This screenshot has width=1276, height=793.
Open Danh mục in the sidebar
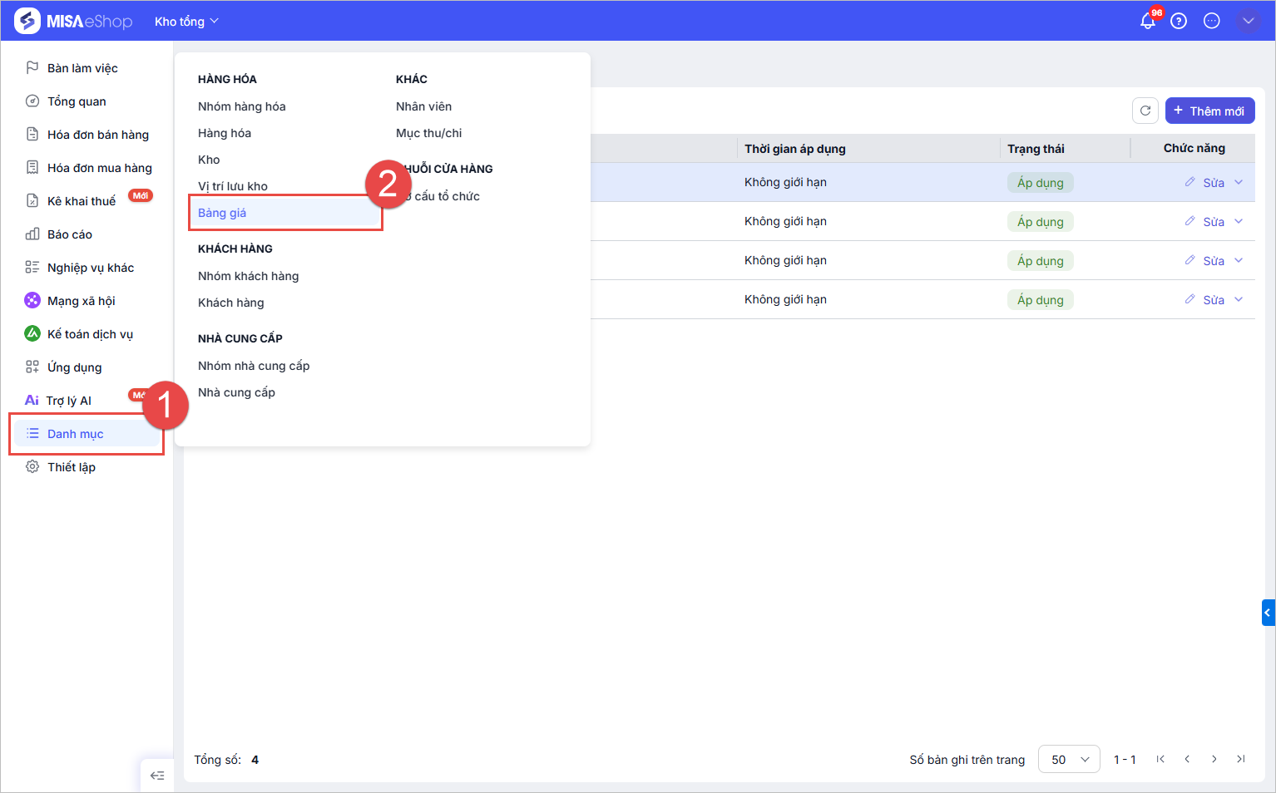[75, 434]
